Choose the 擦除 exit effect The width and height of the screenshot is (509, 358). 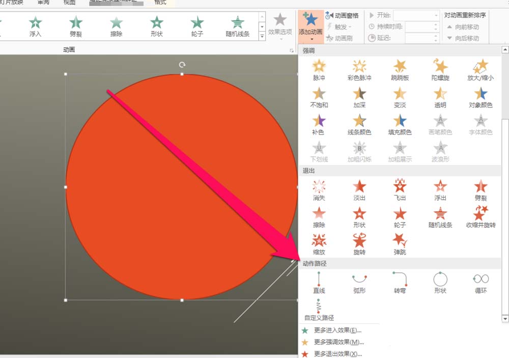click(319, 217)
